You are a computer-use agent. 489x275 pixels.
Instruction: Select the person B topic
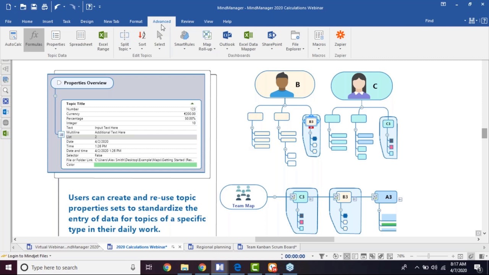click(x=285, y=85)
